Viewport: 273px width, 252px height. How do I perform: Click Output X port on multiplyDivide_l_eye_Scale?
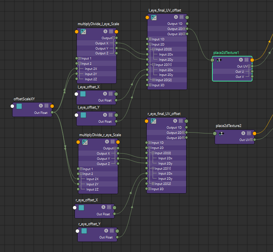[x=116, y=43]
